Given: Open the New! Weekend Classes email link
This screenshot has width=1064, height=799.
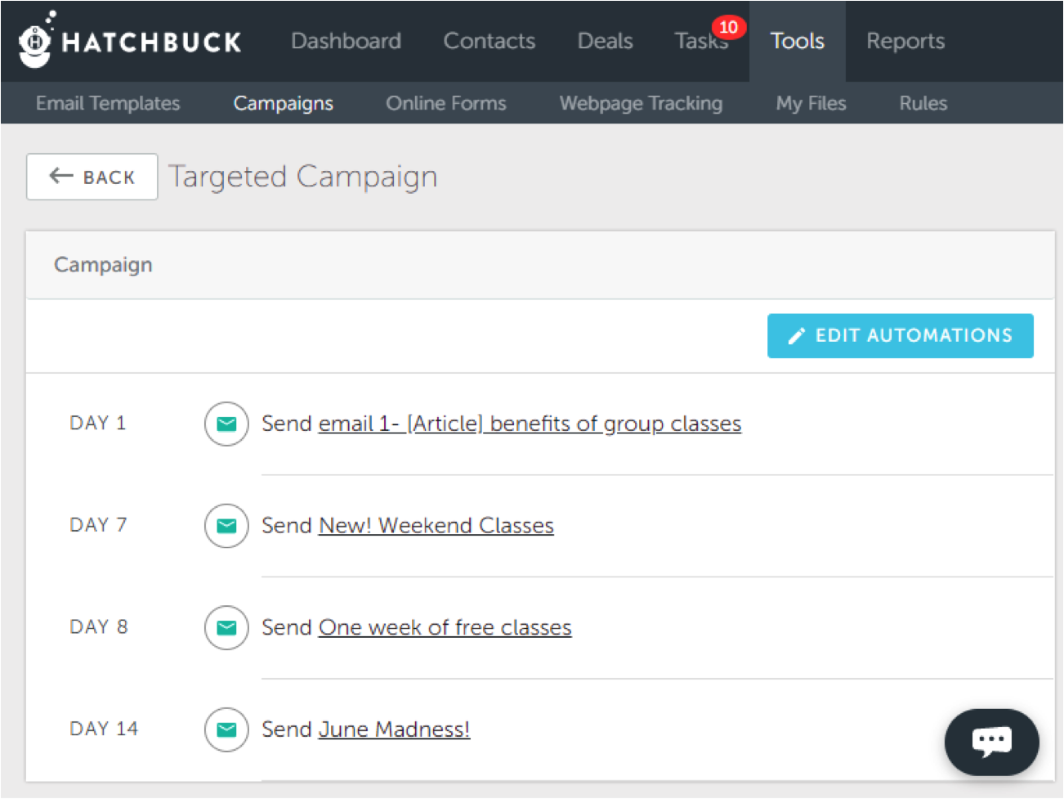Looking at the screenshot, I should (436, 525).
